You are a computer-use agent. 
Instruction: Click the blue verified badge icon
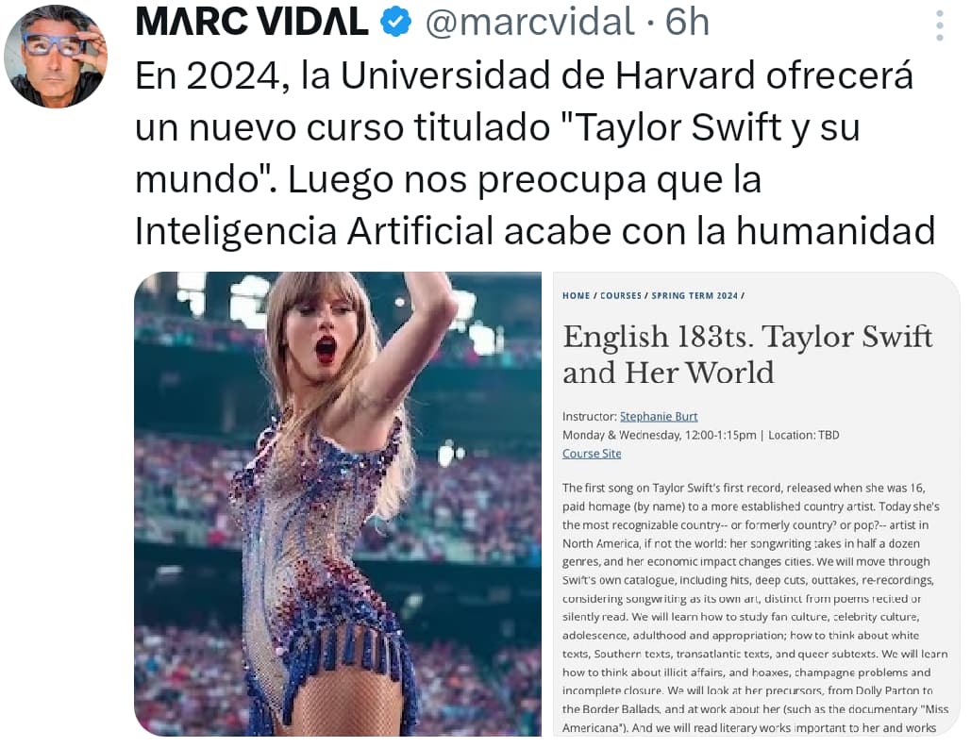click(x=395, y=23)
